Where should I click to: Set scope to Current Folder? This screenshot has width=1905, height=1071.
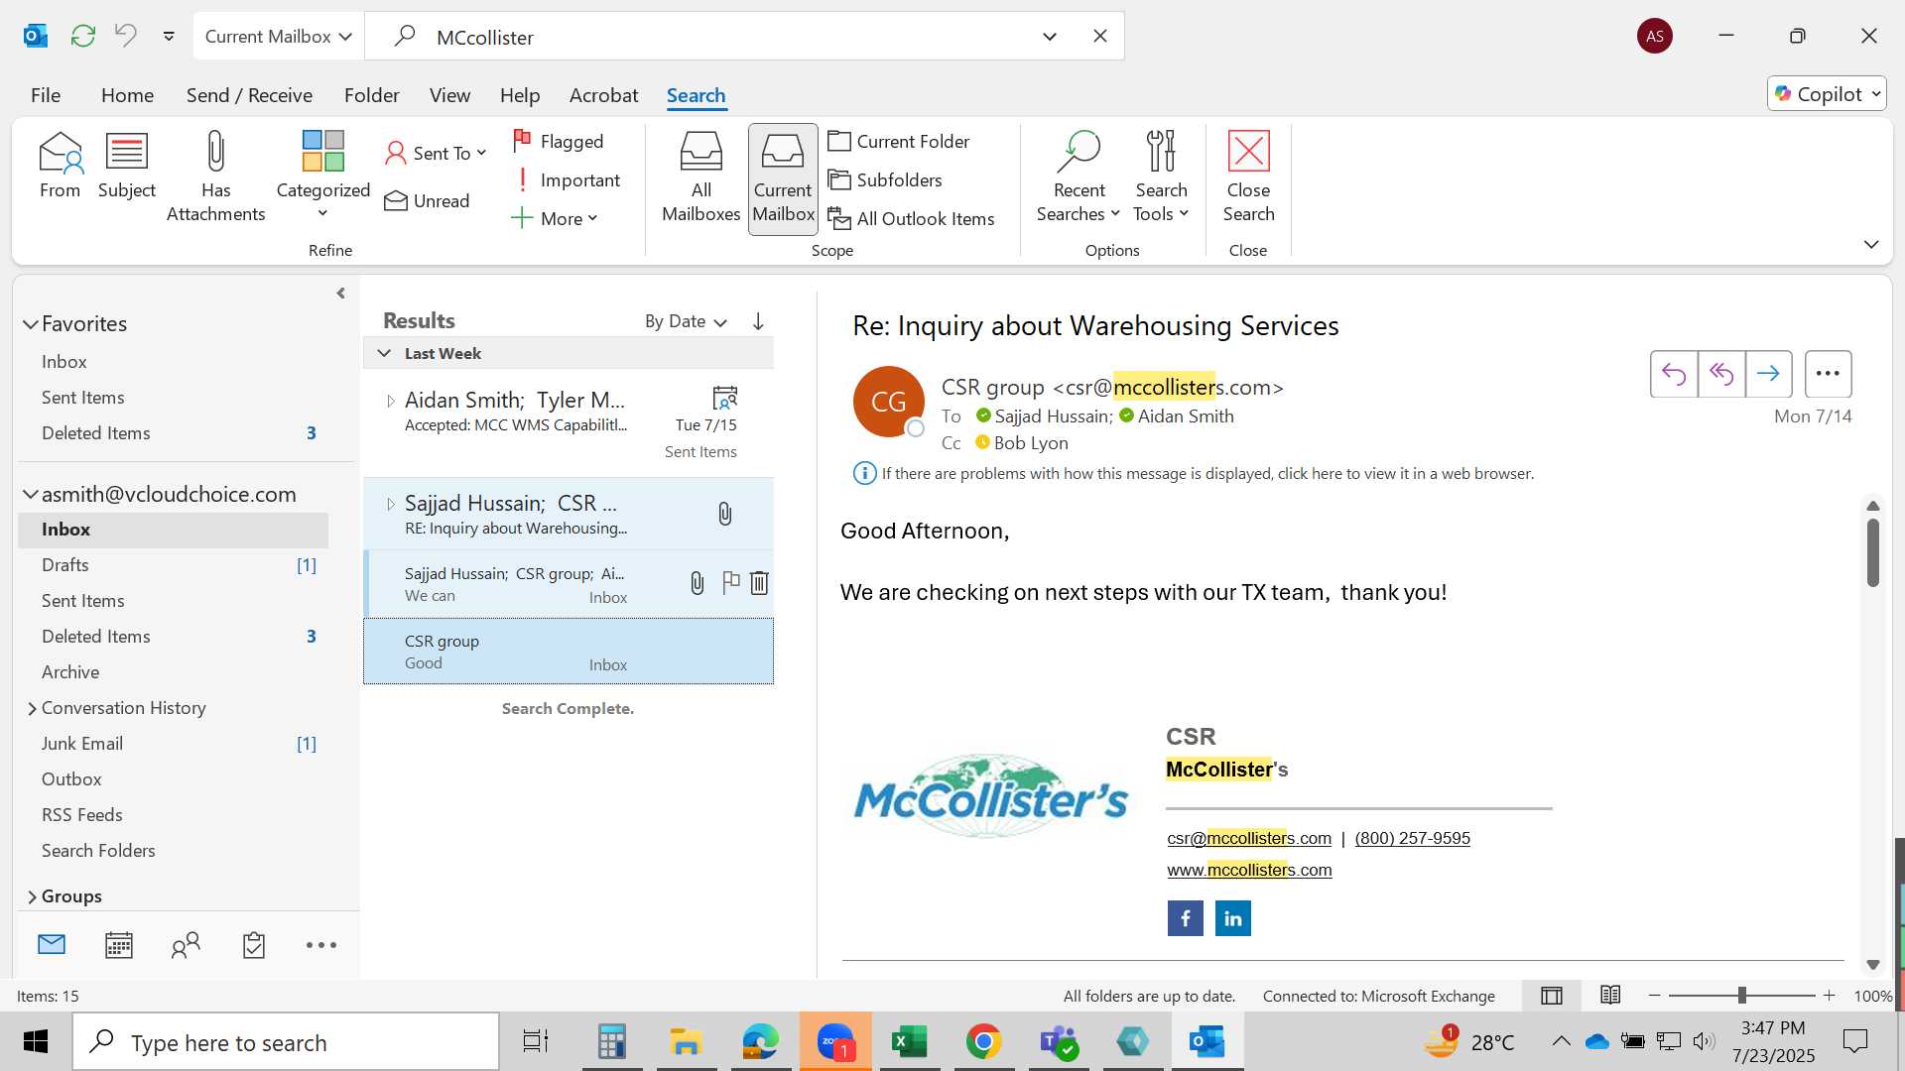[x=899, y=142]
